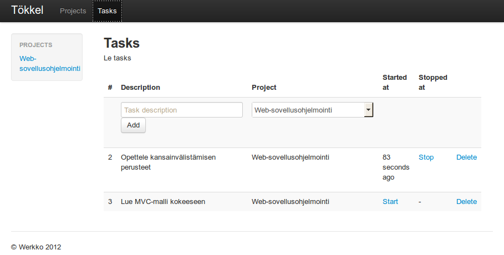Open Web-sovellusohjelmointi project in sidebar
This screenshot has width=504, height=255.
point(50,63)
